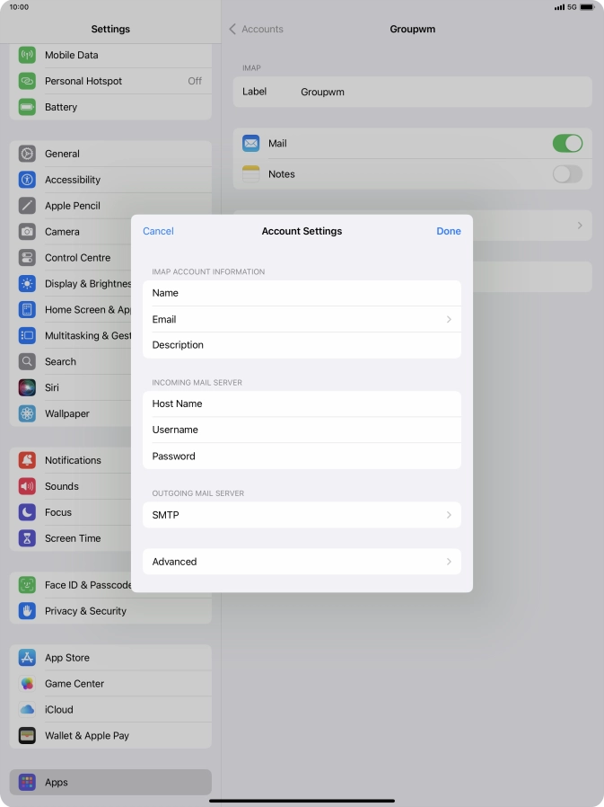This screenshot has width=604, height=807.
Task: Open the App Store icon
Action: (x=27, y=658)
